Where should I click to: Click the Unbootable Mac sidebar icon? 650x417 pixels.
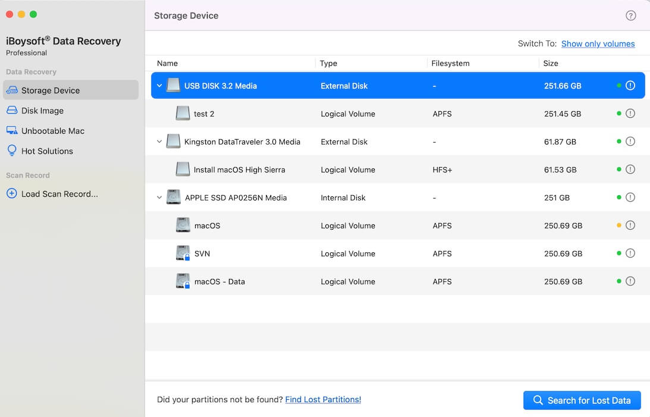tap(12, 130)
